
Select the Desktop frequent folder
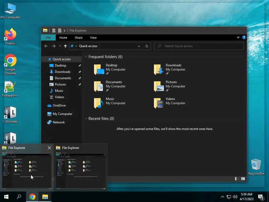(x=110, y=69)
